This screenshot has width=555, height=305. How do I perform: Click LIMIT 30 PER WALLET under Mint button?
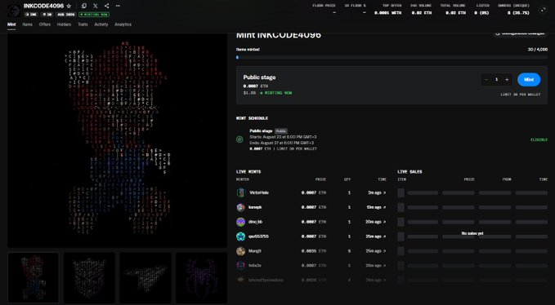coord(521,95)
